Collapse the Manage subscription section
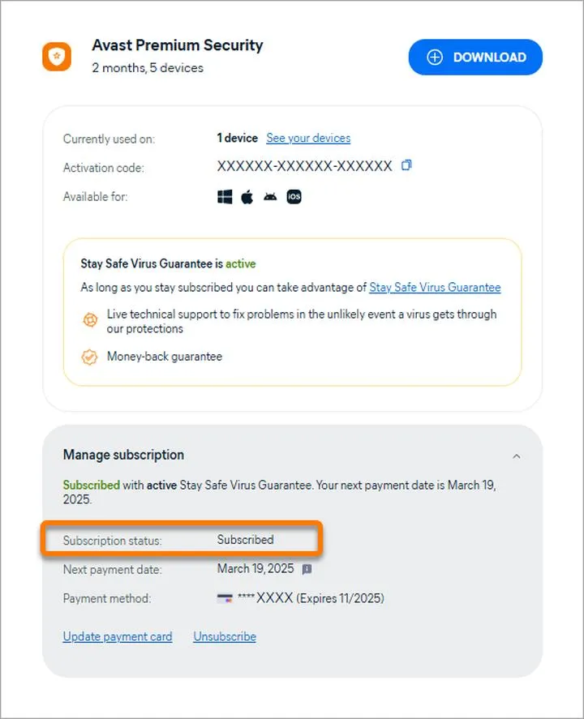Image resolution: width=584 pixels, height=719 pixels. [517, 456]
